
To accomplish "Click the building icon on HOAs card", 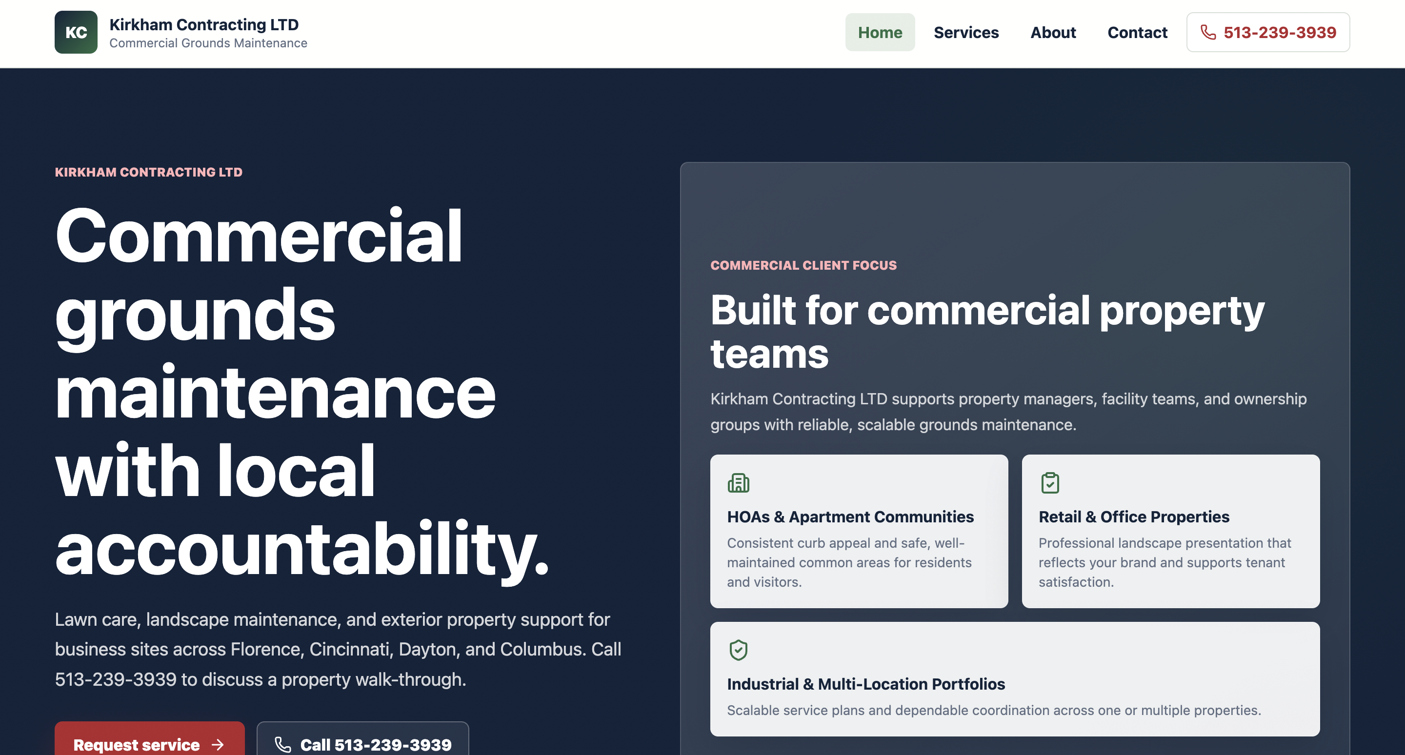I will point(739,483).
